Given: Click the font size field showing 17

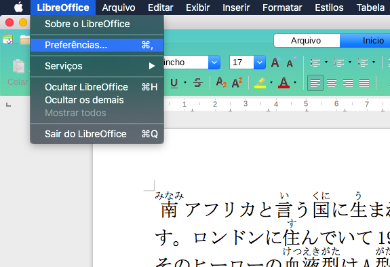Looking at the screenshot, I should pyautogui.click(x=241, y=63).
